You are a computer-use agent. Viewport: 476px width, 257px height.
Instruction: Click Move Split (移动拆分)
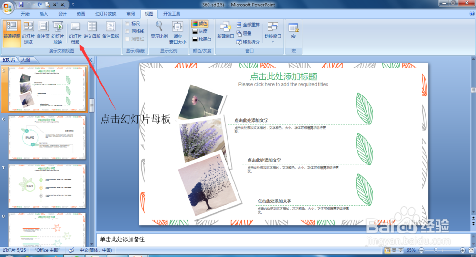coord(248,42)
